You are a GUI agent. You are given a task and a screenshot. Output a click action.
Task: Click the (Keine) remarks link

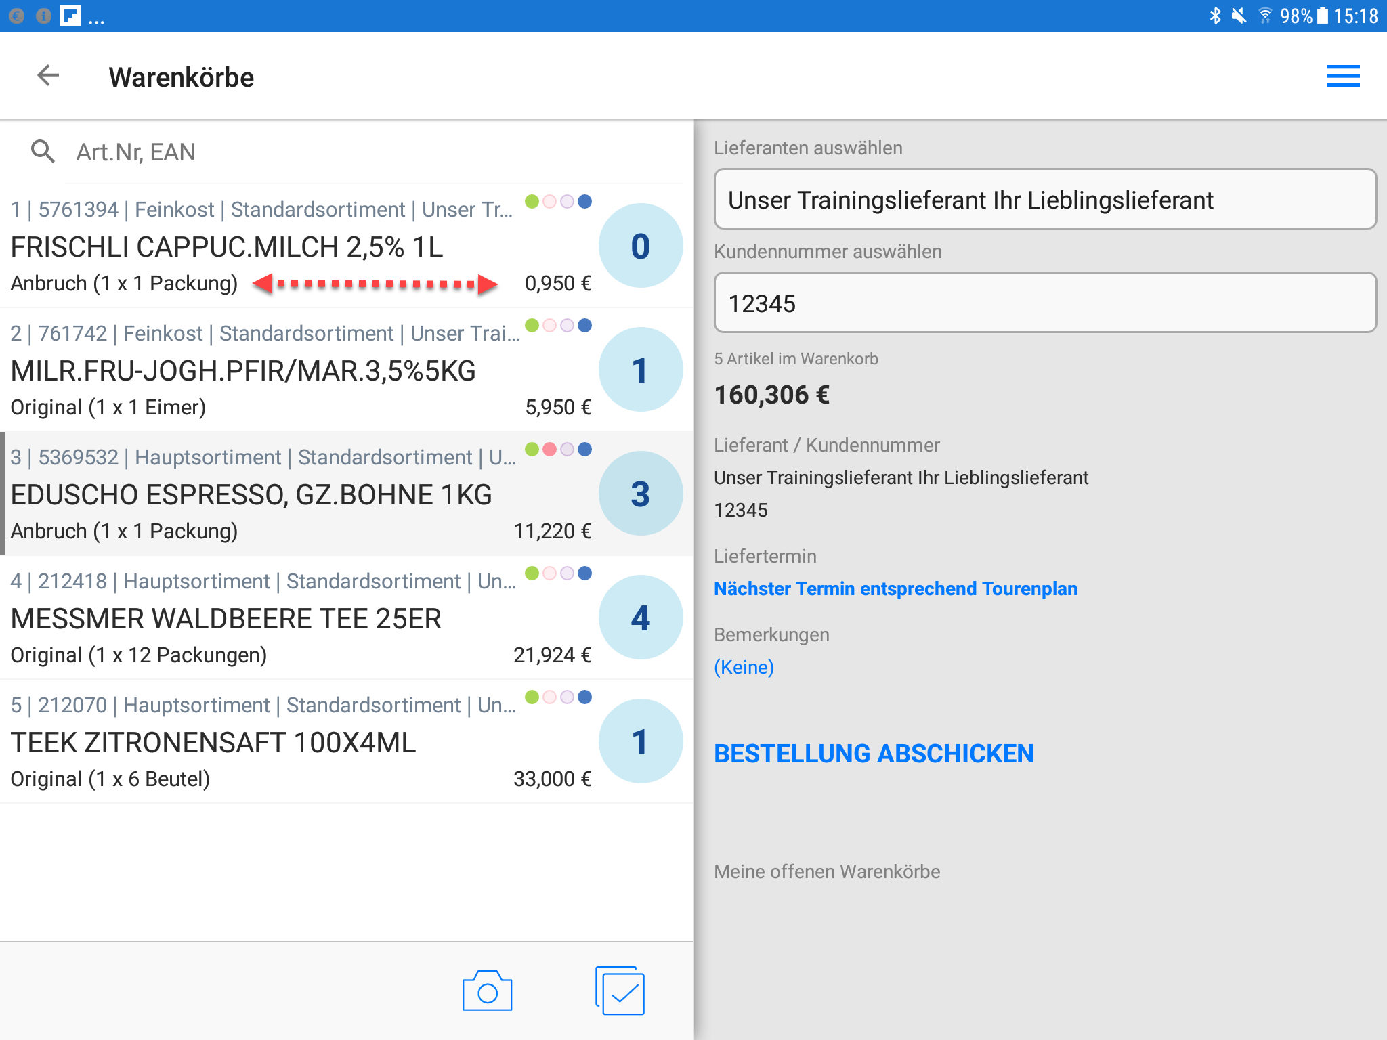coord(744,667)
